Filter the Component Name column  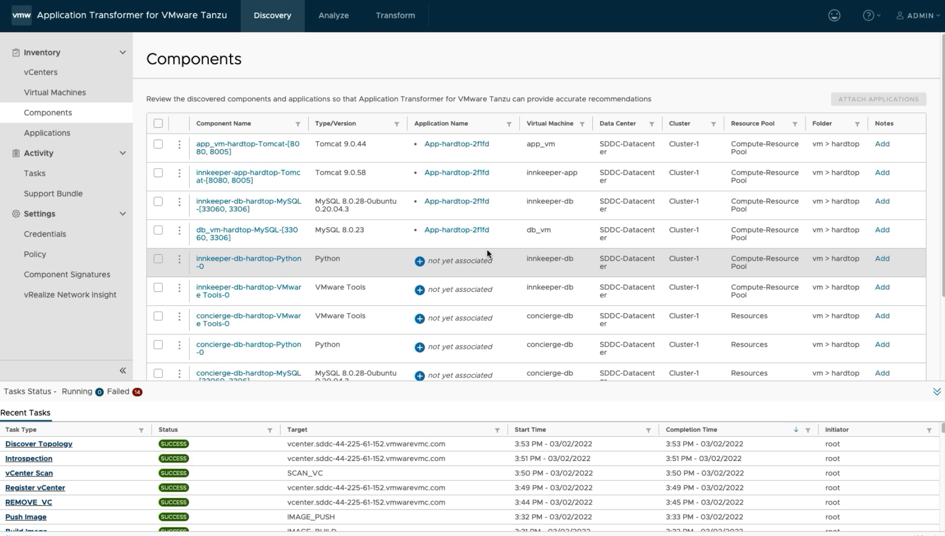[298, 124]
